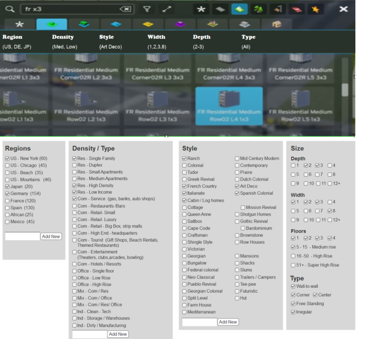The height and width of the screenshot is (339, 373).
Task: Check the Mexico region checkbox
Action: point(7,222)
